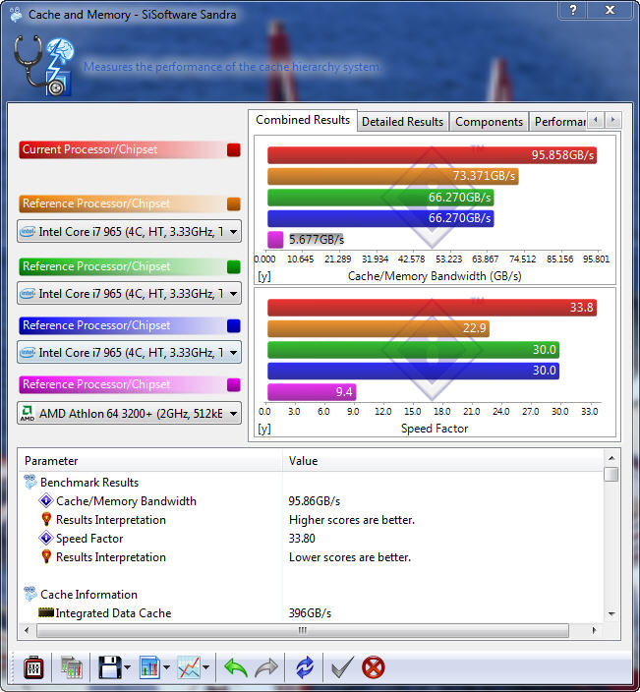Go back with the green arrow
Viewport: 640px width, 692px height.
(x=236, y=667)
